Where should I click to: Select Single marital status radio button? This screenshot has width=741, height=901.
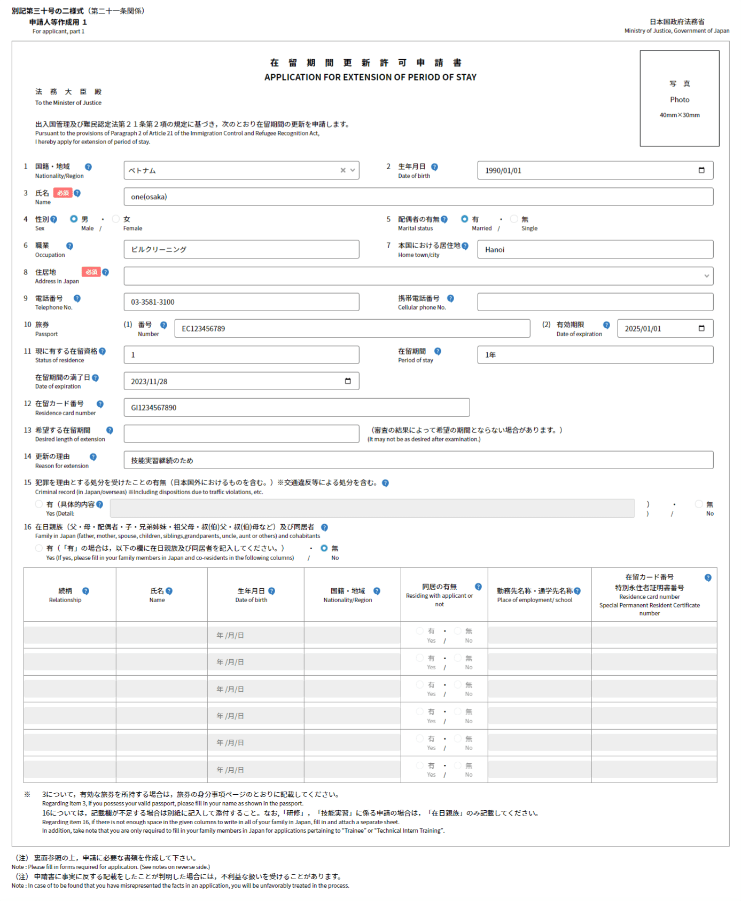(514, 219)
